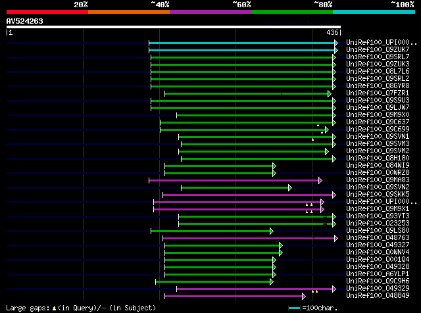The height and width of the screenshot is (313, 421).
Task: Click the Large gaps legend text
Action: click(x=81, y=308)
